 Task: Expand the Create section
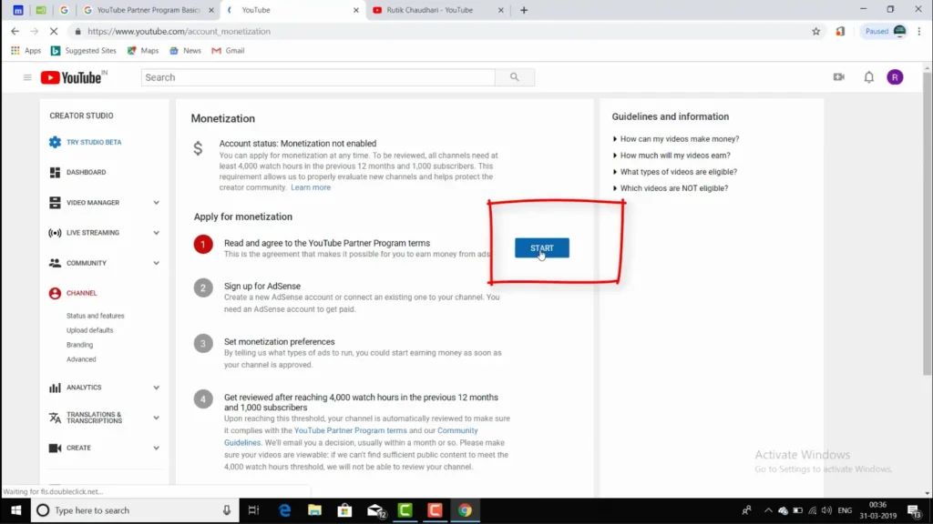tap(156, 448)
